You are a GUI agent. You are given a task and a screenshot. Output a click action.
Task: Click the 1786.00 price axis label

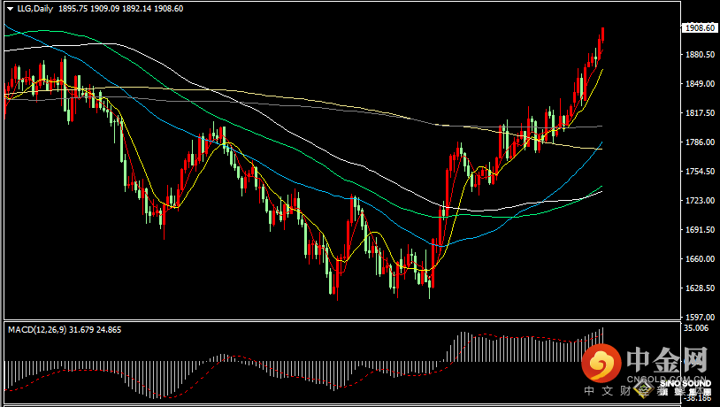(699, 142)
